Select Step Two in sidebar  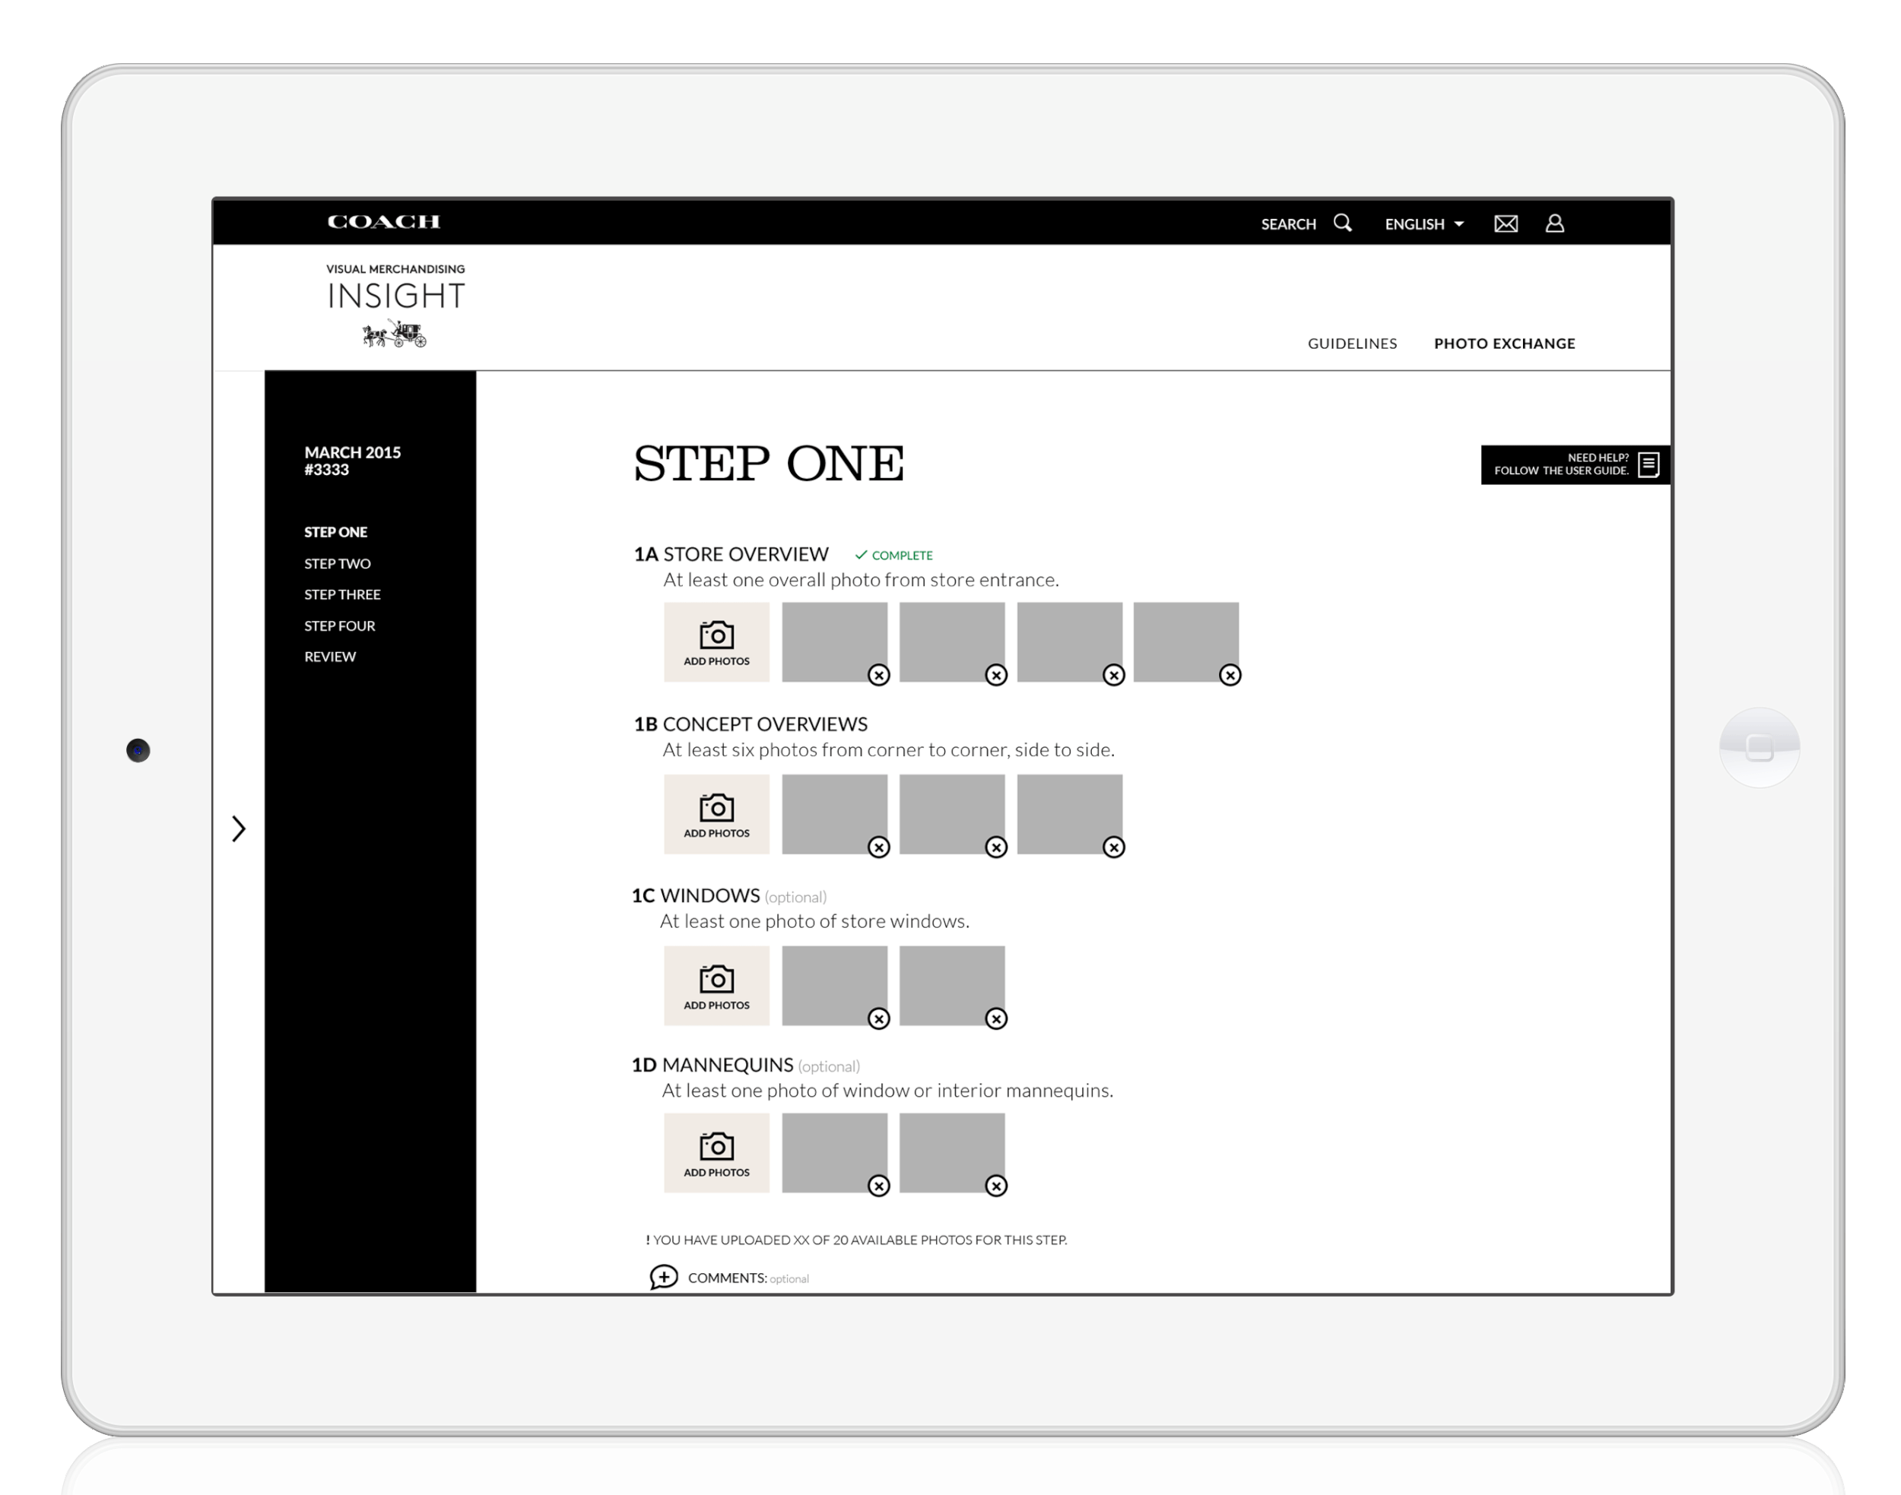pyautogui.click(x=337, y=564)
